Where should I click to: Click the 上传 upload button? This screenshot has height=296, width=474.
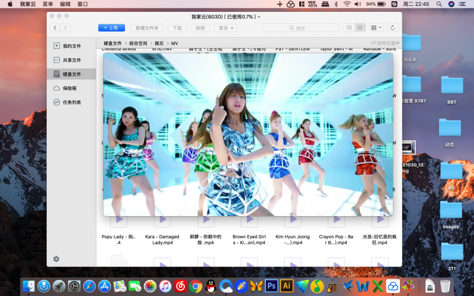[x=111, y=28]
